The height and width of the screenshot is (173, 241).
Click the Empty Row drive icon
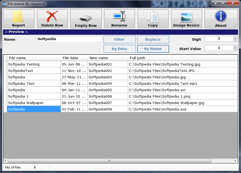point(86,19)
